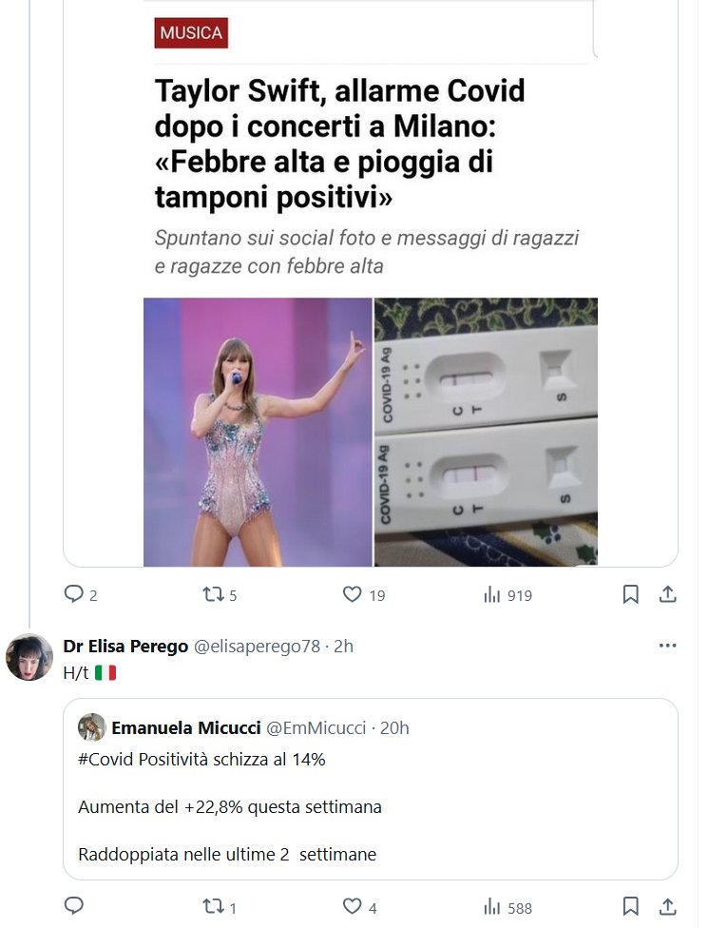Reply to the Taylor Swift Covid post
709x928 pixels.
73,594
